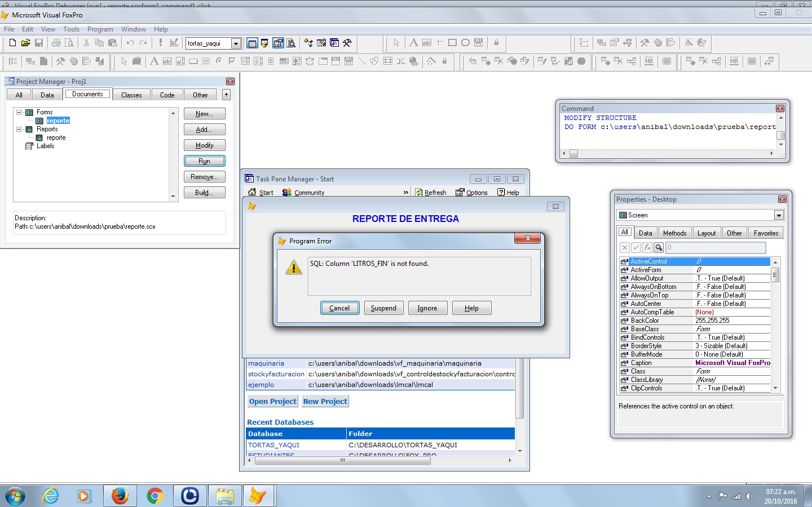Click the stockyfacturacion project link

pos(276,374)
